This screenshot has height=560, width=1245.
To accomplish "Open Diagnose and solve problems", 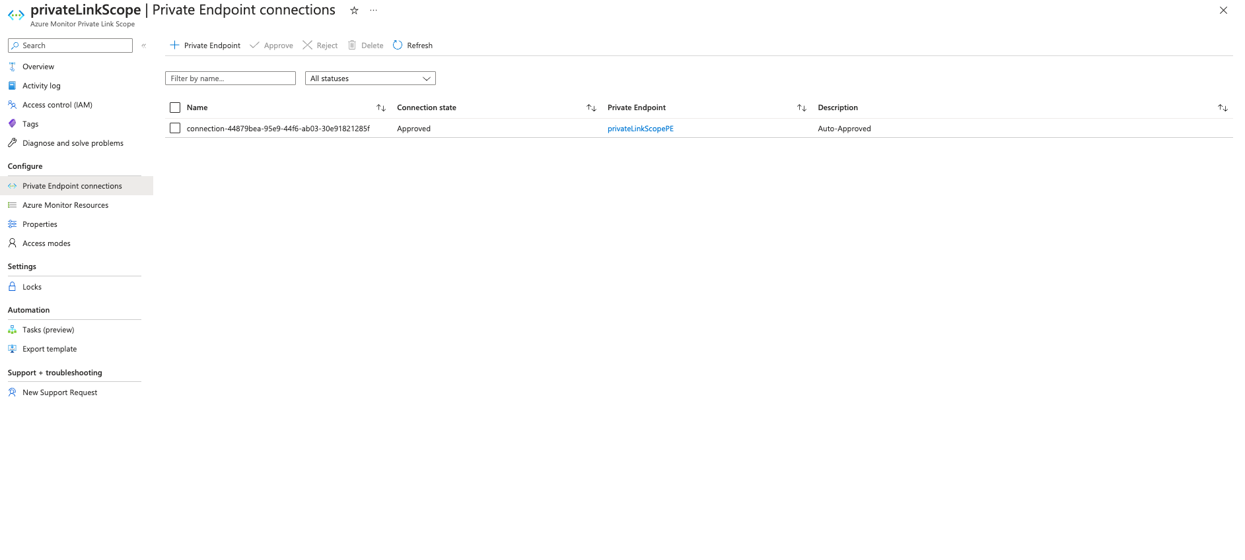I will point(73,143).
